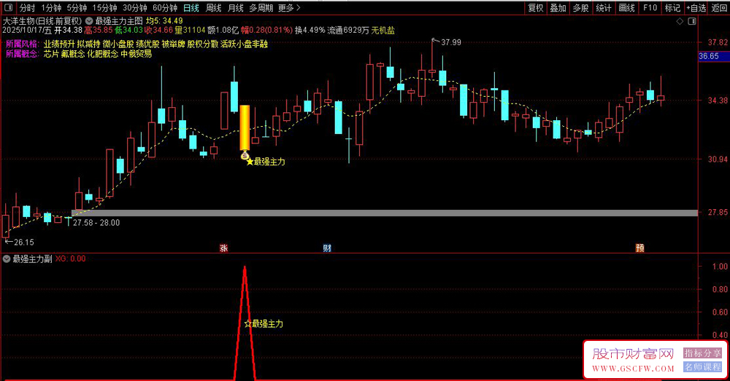Toggle the side panel icon at chart corner

coord(692,21)
